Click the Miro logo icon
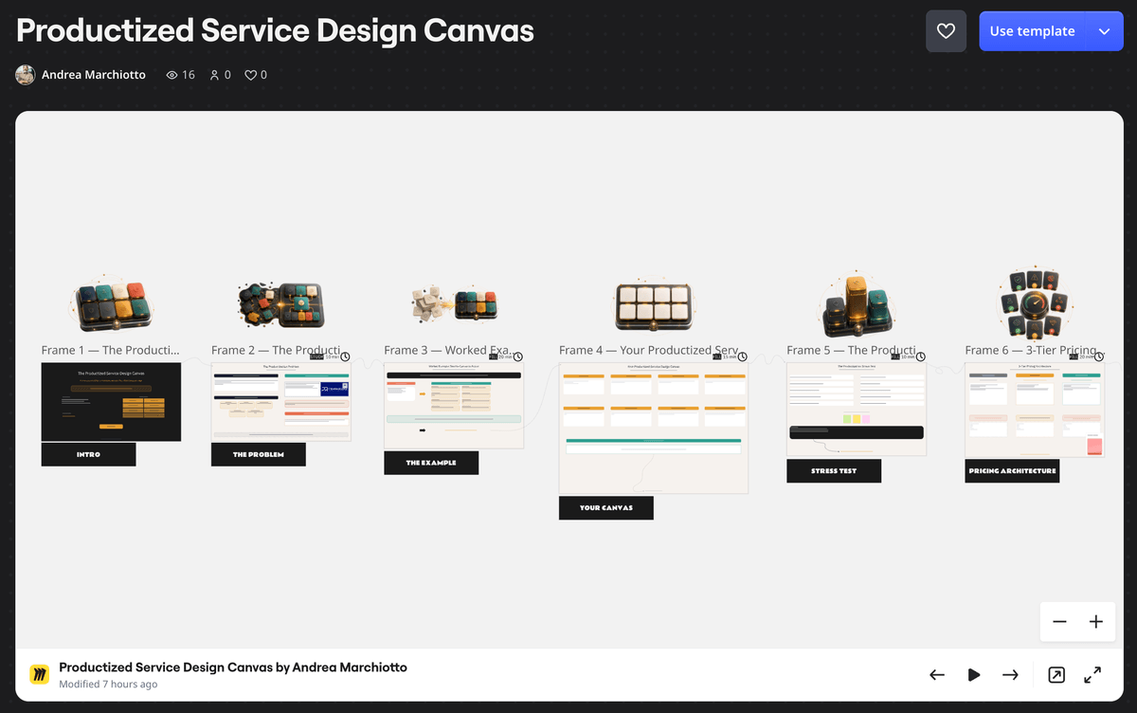Screen dimensions: 1137x713 coord(40,675)
